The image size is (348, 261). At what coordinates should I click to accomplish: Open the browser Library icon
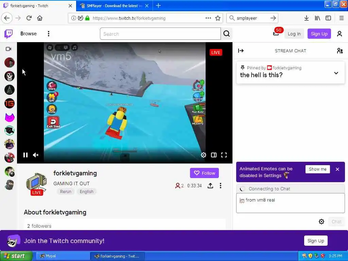(x=317, y=18)
